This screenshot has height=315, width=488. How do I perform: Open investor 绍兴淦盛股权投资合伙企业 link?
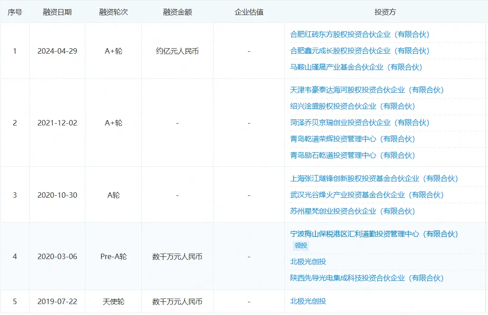point(353,106)
